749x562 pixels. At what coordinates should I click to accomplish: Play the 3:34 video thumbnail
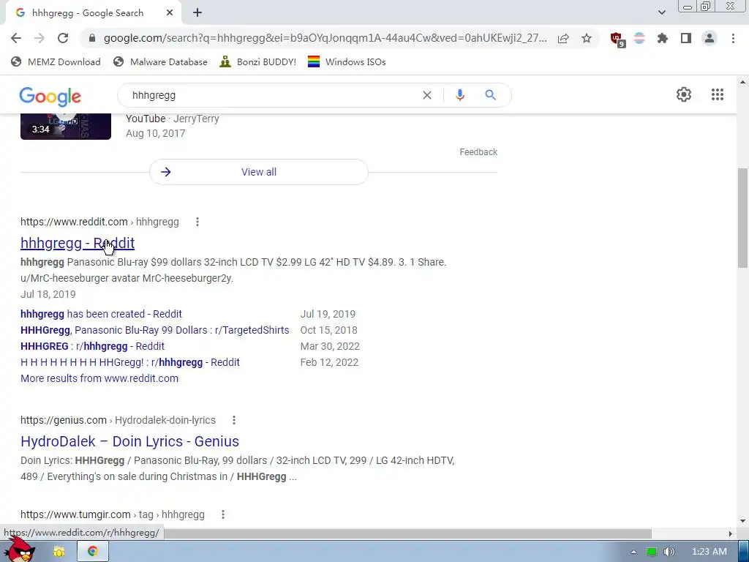66,126
